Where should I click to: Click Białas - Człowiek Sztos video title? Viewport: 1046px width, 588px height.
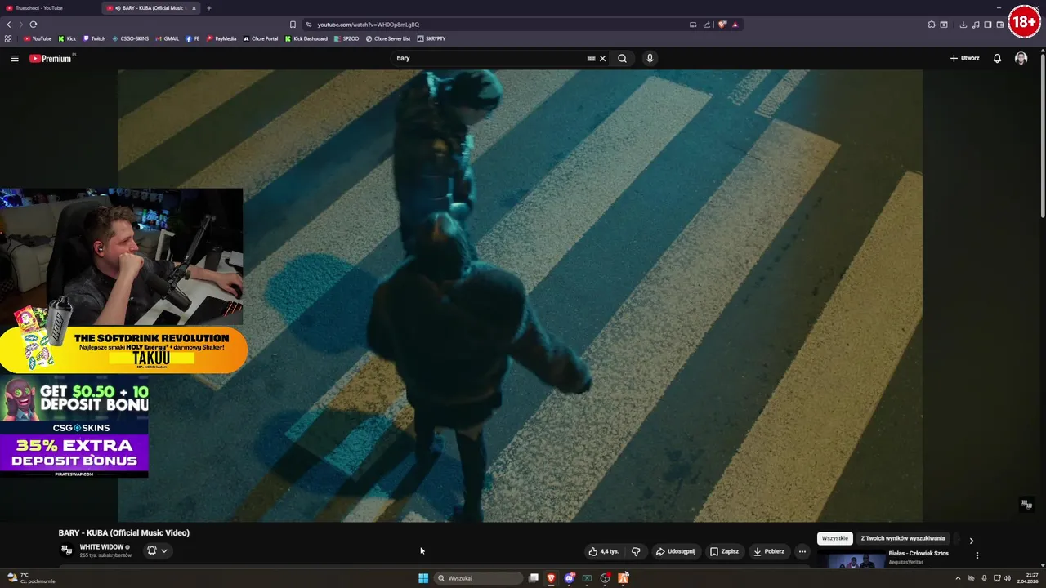919,553
